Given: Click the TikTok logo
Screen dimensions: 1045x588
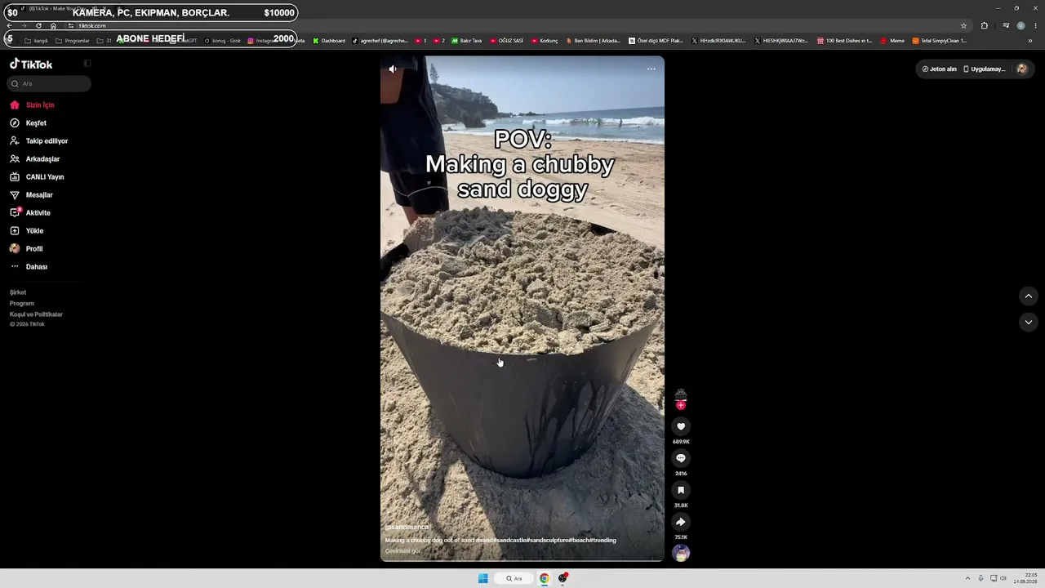Looking at the screenshot, I should point(31,64).
